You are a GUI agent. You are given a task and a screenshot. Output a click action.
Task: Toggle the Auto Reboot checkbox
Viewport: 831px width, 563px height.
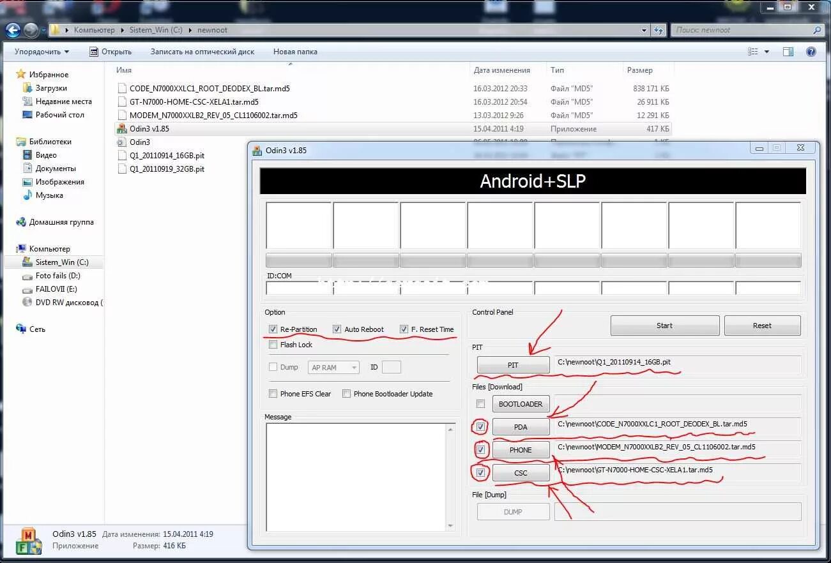337,329
